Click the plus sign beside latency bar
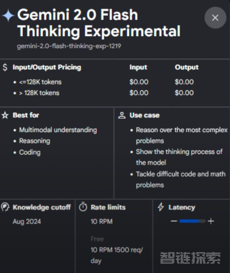This screenshot has height=273, width=230. [x=211, y=221]
